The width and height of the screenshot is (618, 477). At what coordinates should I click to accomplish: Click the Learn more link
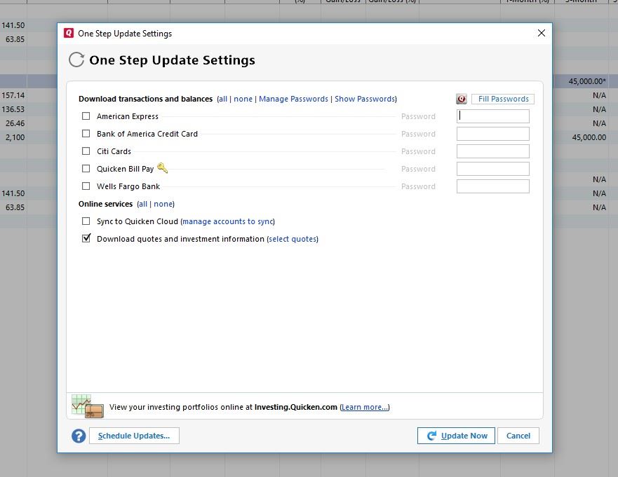click(365, 407)
